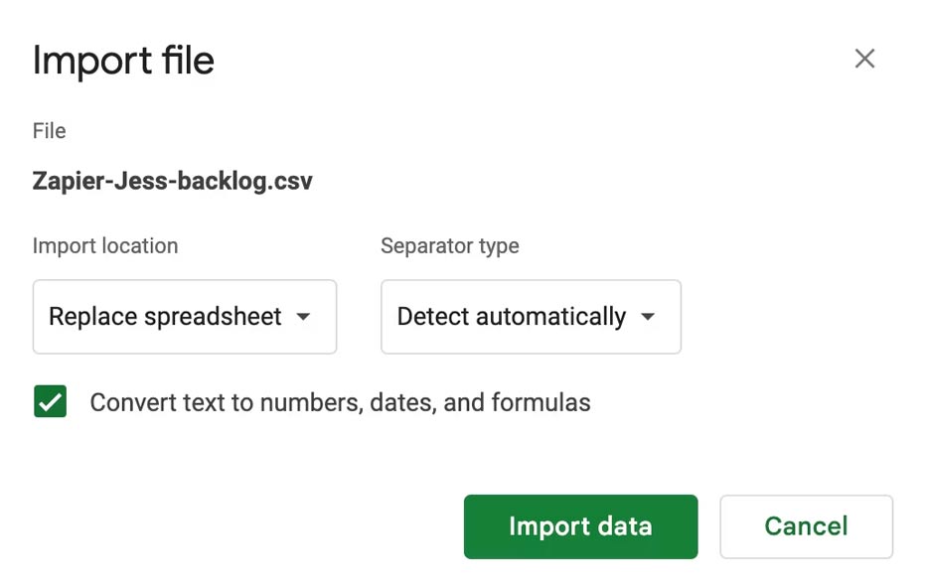Click the Import file dialog title
This screenshot has width=926, height=587.
tap(123, 61)
